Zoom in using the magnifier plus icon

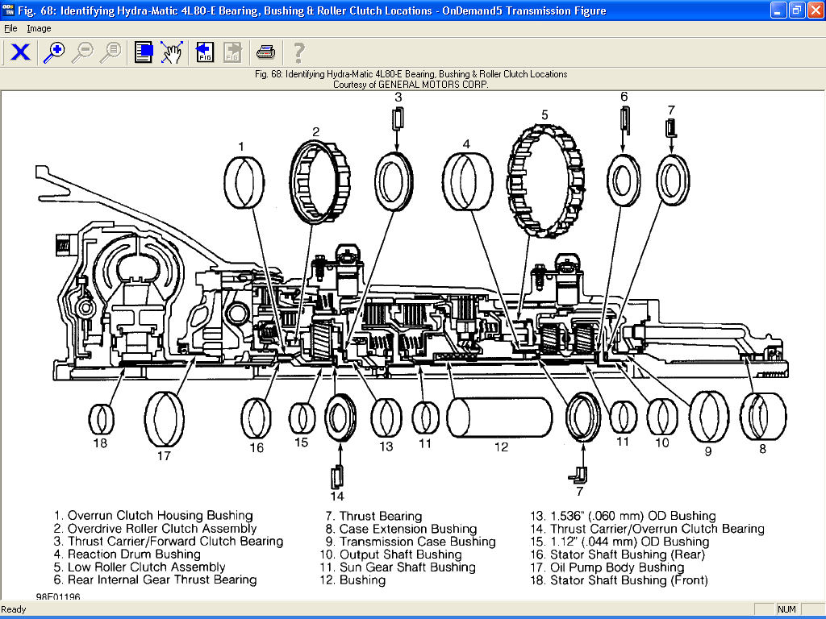pyautogui.click(x=54, y=52)
